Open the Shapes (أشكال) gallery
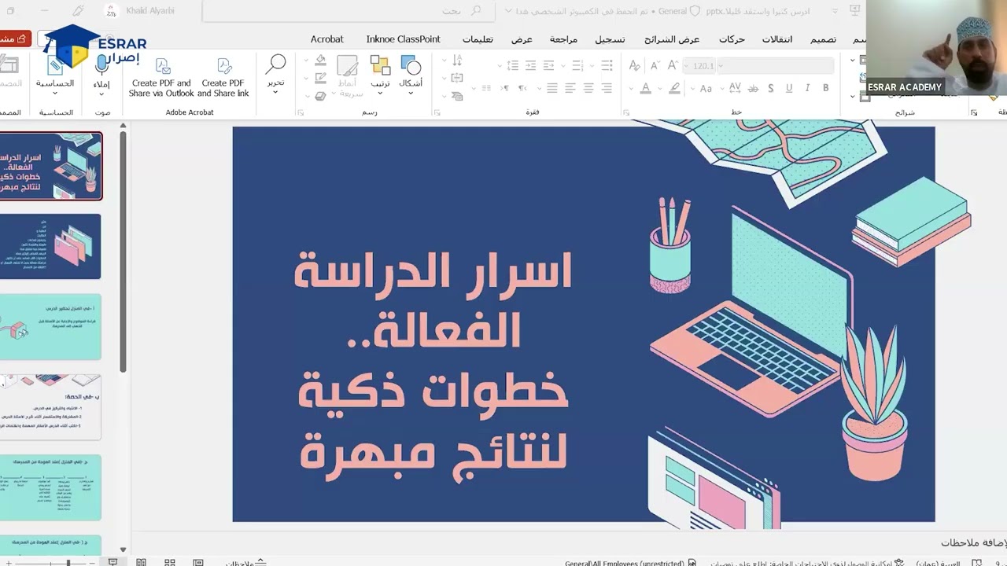This screenshot has width=1007, height=566. [411, 75]
